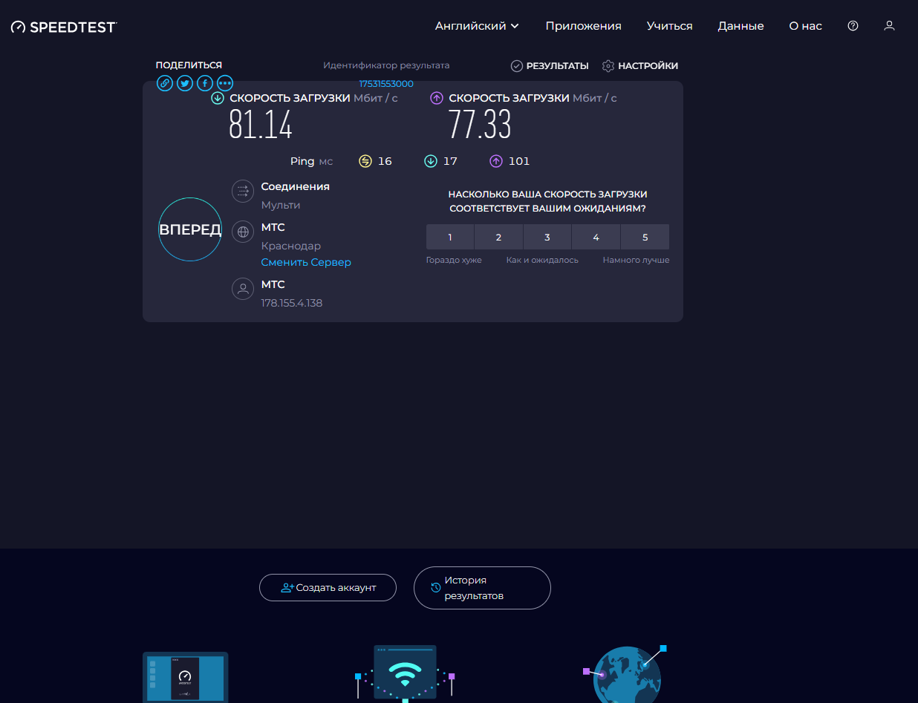Click the upload speed arrow icon
This screenshot has width=918, height=703.
(437, 98)
